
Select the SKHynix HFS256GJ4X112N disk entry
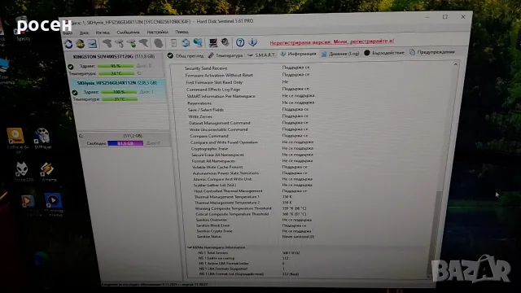[116, 83]
